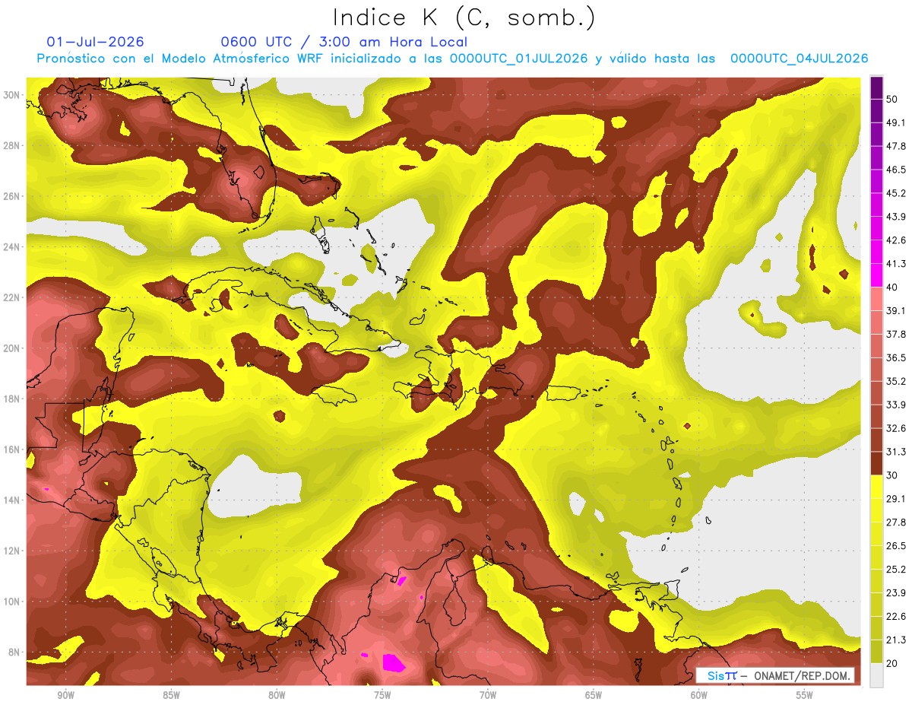Viewport: 912px width, 705px height.
Task: Select the 32.6 value on the color scale
Action: (896, 428)
